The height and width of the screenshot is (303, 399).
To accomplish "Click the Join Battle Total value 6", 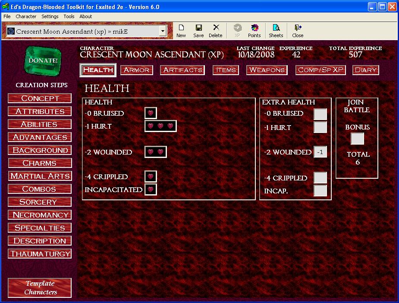I will coord(358,162).
